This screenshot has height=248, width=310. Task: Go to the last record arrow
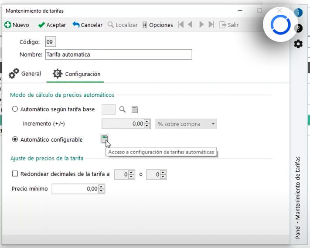[211, 25]
